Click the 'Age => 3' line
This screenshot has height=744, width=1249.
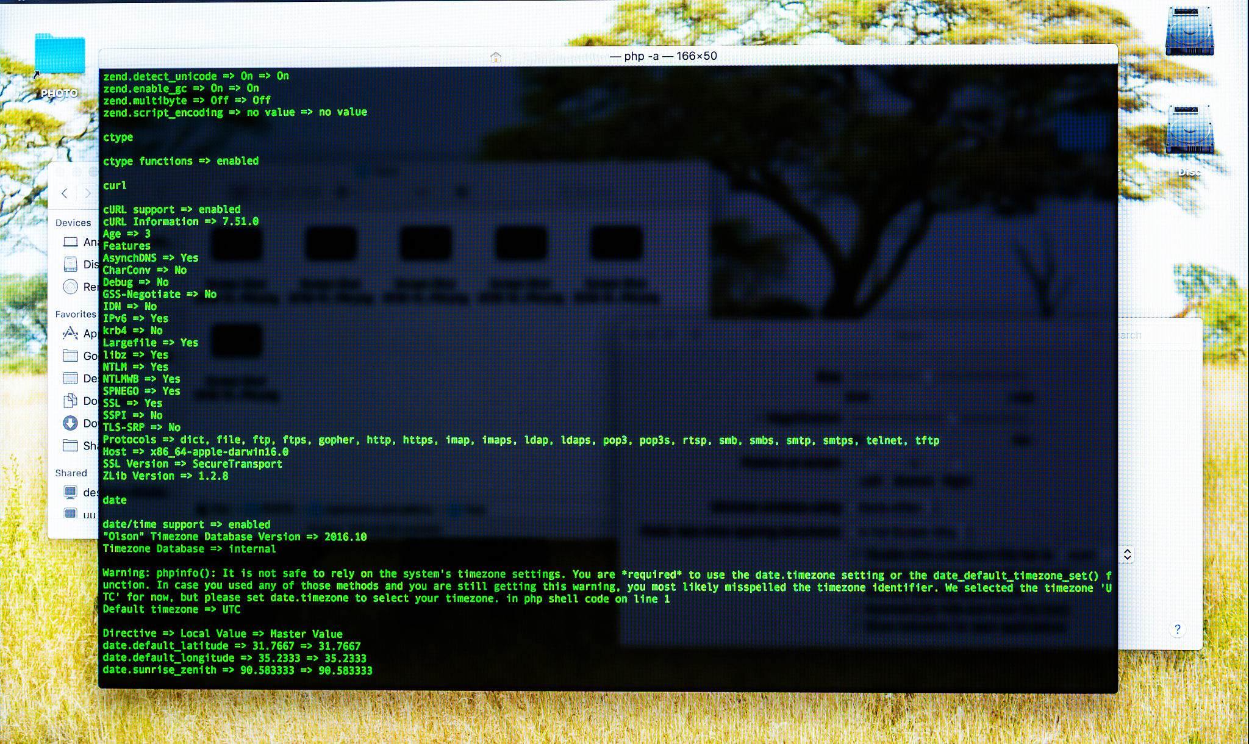tap(126, 234)
